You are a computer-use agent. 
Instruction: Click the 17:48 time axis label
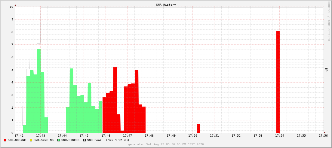click(149, 135)
